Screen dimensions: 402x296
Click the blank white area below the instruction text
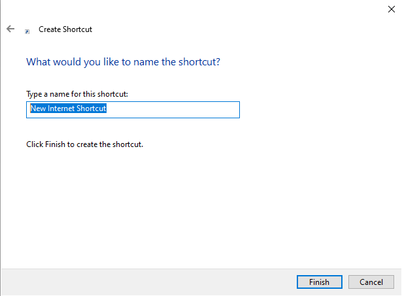click(196, 209)
